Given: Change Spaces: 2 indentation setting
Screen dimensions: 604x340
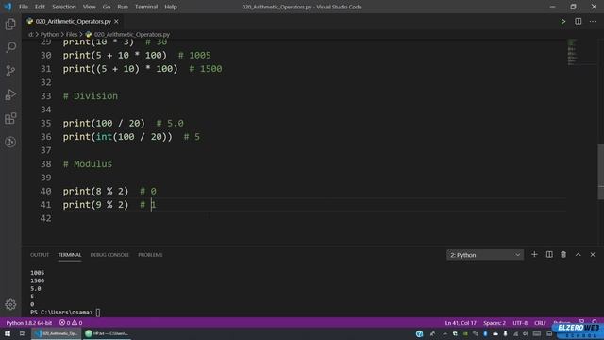Looking at the screenshot, I should point(495,323).
